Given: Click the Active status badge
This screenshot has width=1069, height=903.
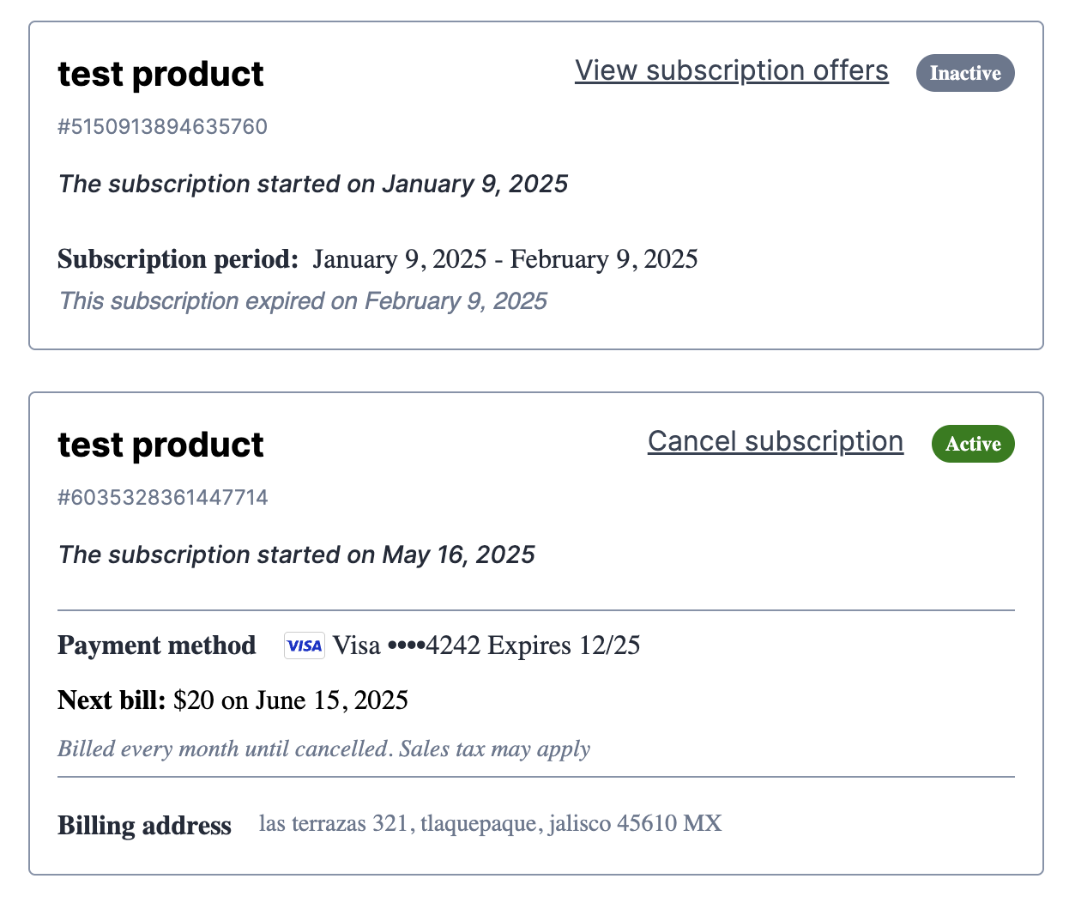Looking at the screenshot, I should click(973, 444).
